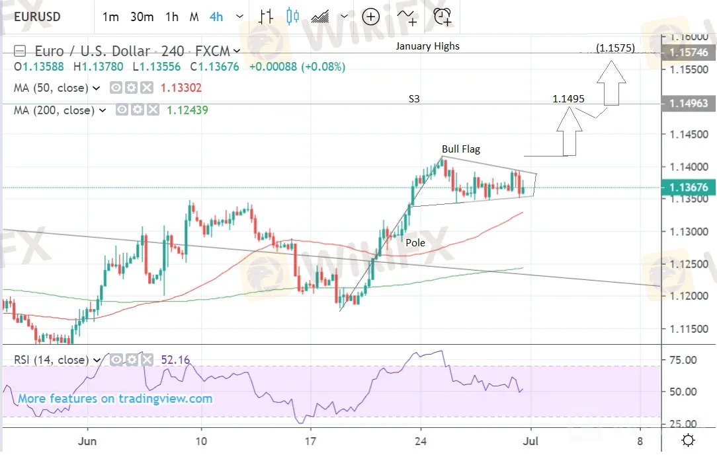
Task: Expand the Euro / U.S. Dollar FXCM dropdown
Action: [x=237, y=50]
